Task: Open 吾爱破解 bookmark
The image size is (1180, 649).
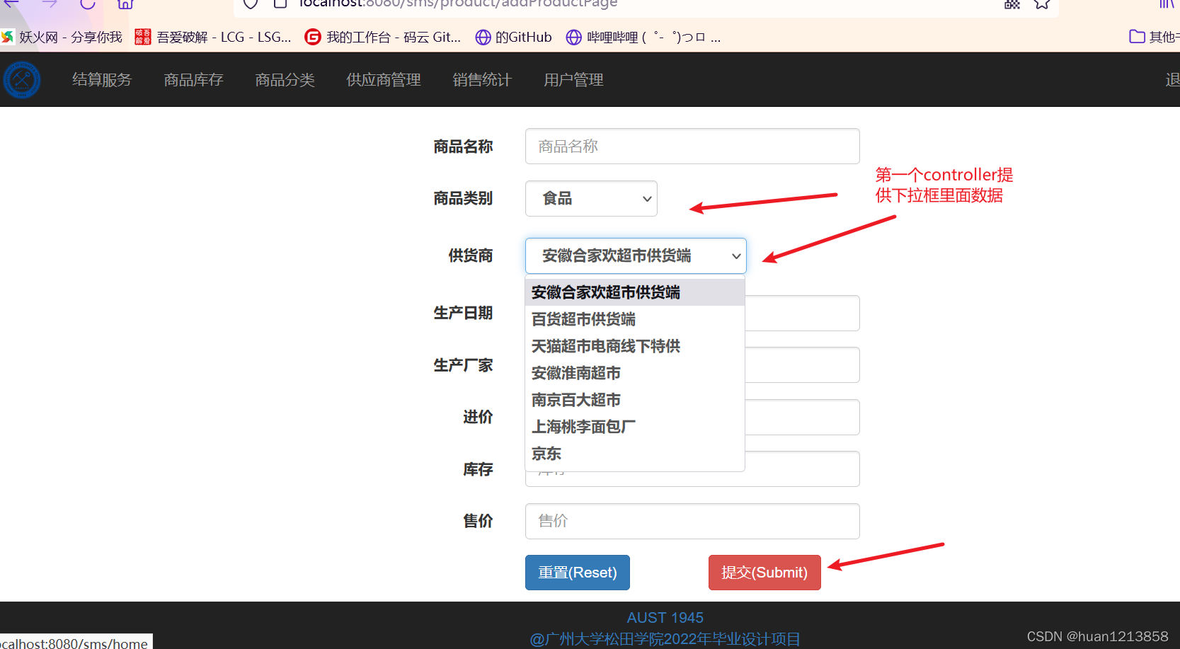Action: [213, 37]
